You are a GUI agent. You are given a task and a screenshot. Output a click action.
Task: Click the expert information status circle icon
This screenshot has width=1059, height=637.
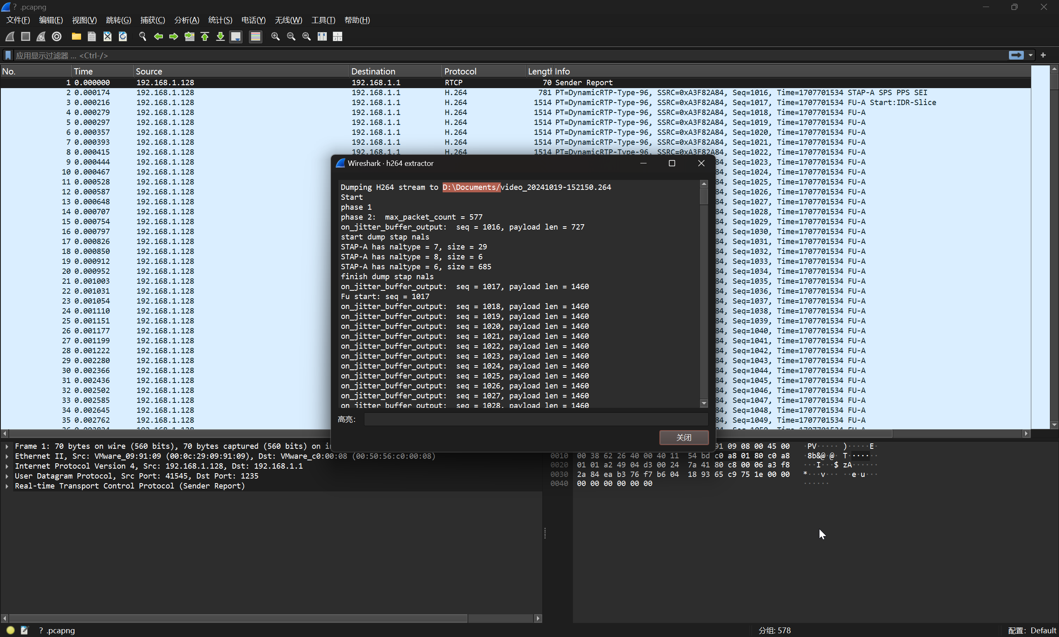coord(10,630)
